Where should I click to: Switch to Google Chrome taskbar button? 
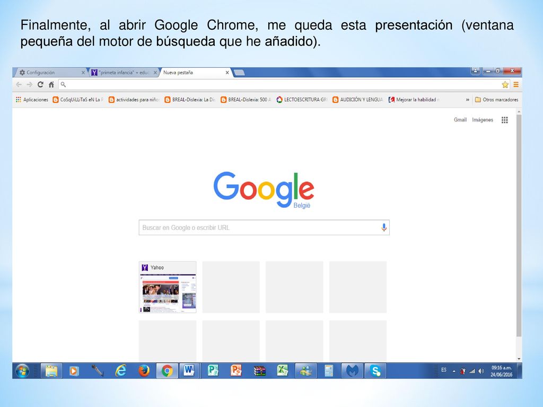point(167,371)
